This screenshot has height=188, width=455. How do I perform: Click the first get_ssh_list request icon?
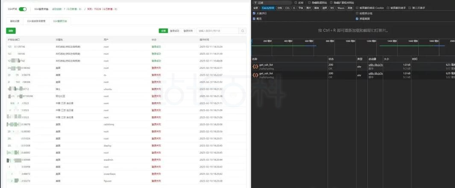pos(255,66)
